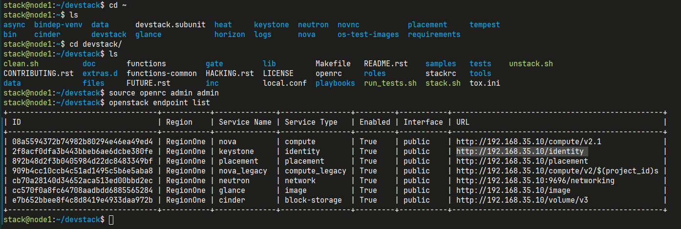
Task: Click the 'Interface' column header
Action: click(x=423, y=122)
